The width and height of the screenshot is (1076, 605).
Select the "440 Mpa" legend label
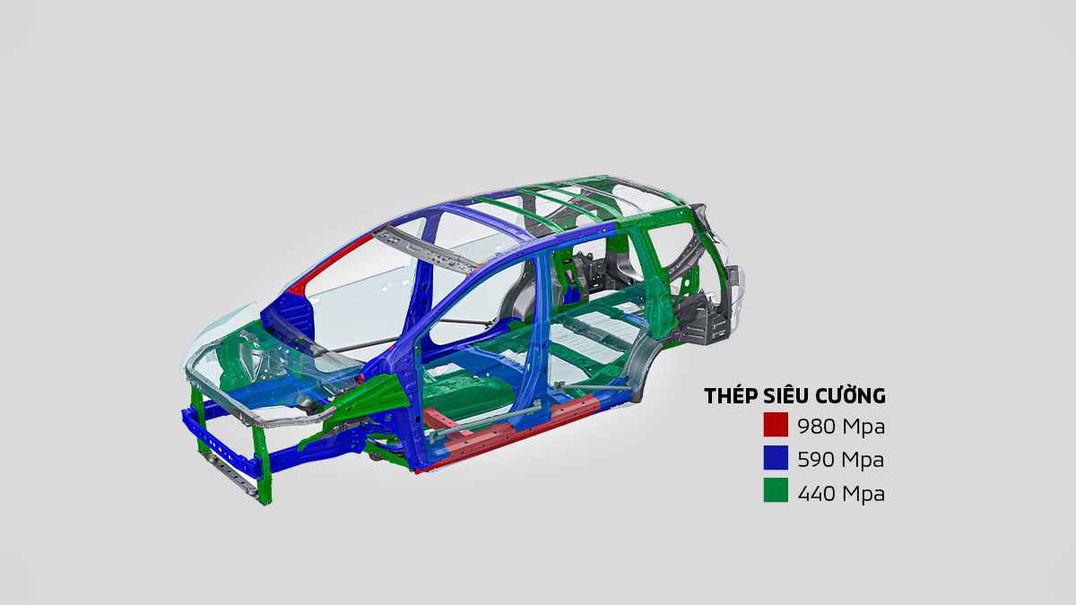pos(840,493)
